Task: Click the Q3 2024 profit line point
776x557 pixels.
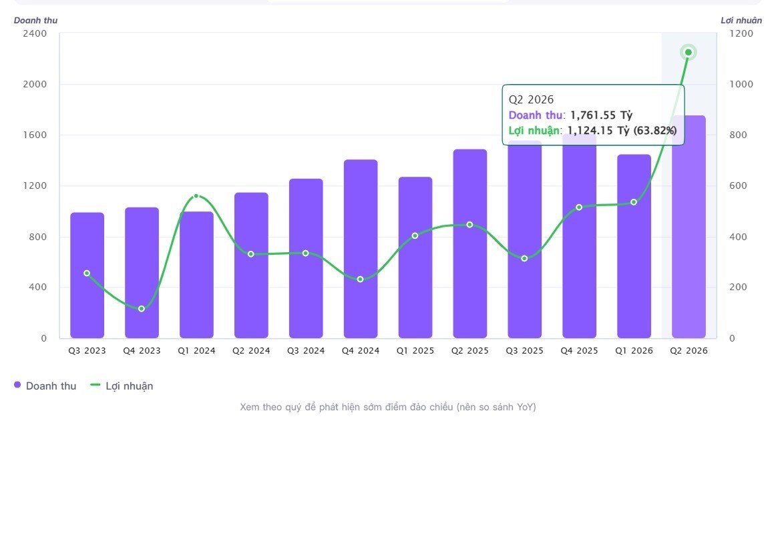Action: (x=306, y=253)
